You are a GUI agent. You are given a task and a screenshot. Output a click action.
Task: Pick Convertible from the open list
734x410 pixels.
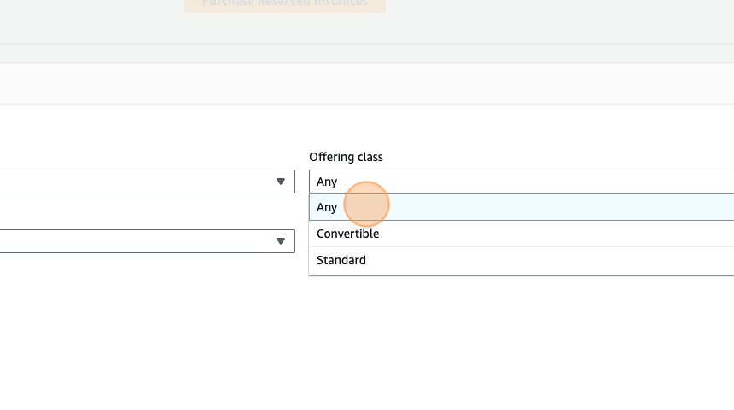[347, 234]
